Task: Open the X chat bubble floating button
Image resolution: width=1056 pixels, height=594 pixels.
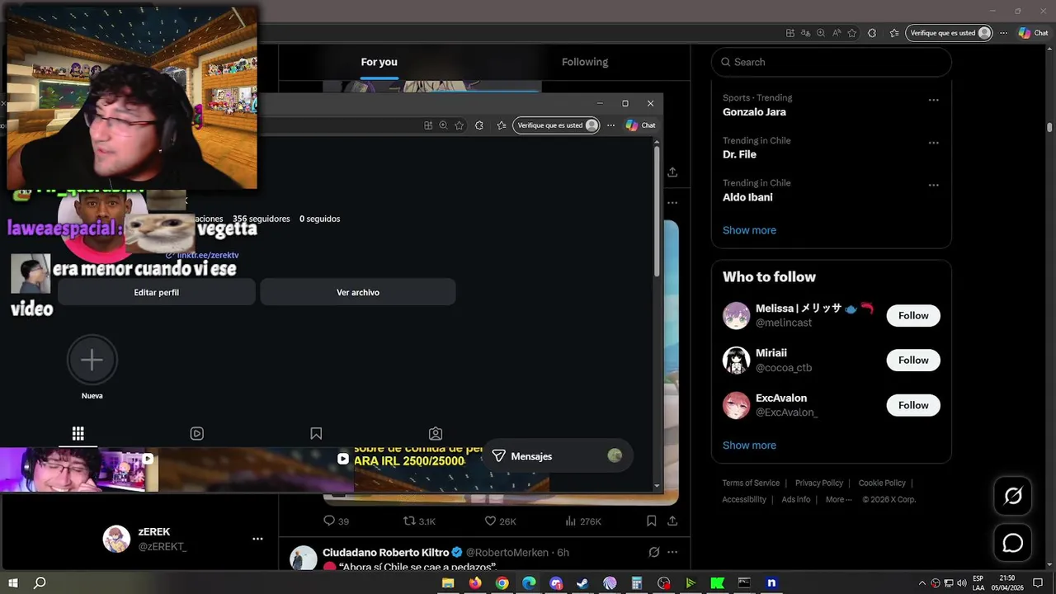Action: (1013, 543)
